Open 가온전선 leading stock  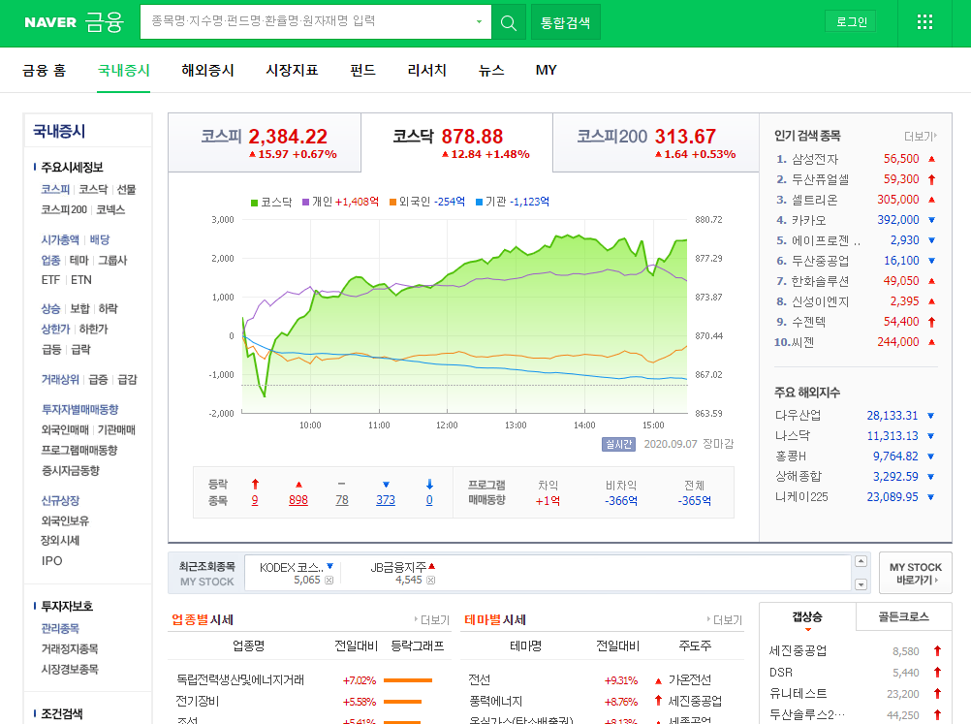pyautogui.click(x=690, y=680)
